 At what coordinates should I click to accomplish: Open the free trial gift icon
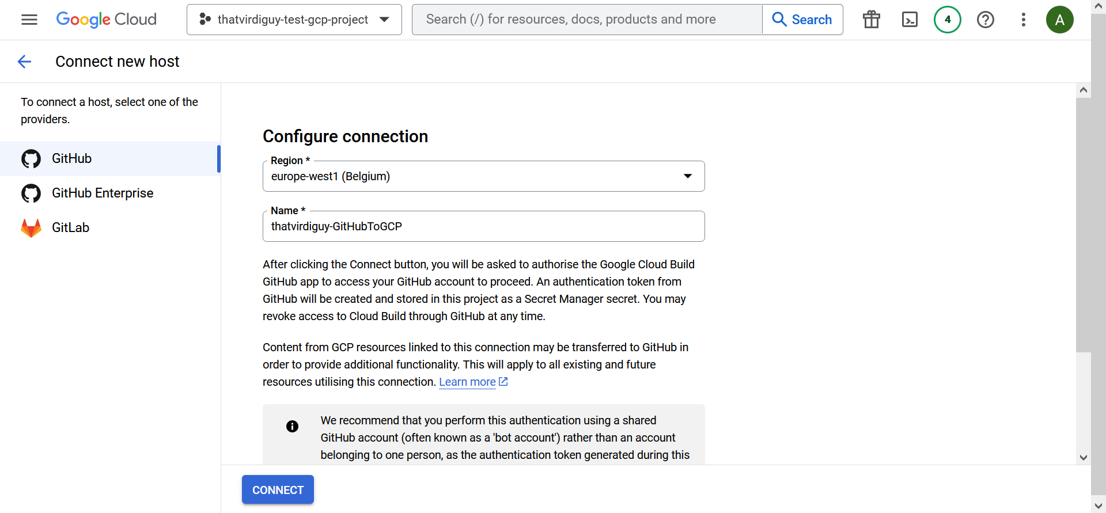pyautogui.click(x=872, y=20)
